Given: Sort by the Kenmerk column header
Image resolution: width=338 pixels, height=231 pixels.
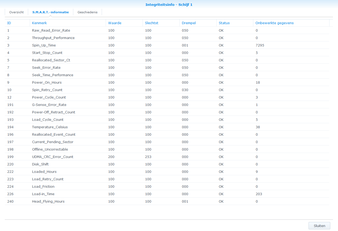Looking at the screenshot, I should coord(39,23).
